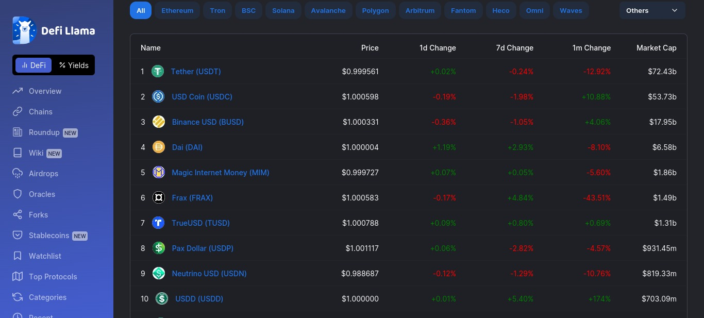
Task: Open the Neutrino USD (USDN) link
Action: [209, 273]
